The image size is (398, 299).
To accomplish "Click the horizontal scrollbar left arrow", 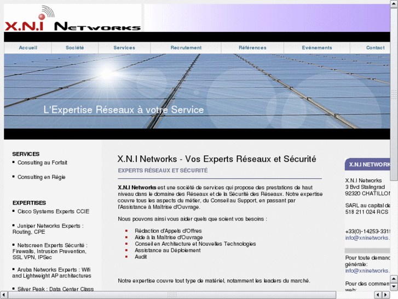I will tap(4, 295).
